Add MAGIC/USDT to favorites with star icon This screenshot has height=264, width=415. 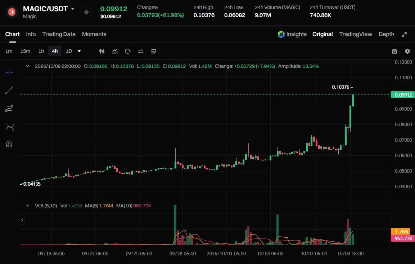[86, 12]
